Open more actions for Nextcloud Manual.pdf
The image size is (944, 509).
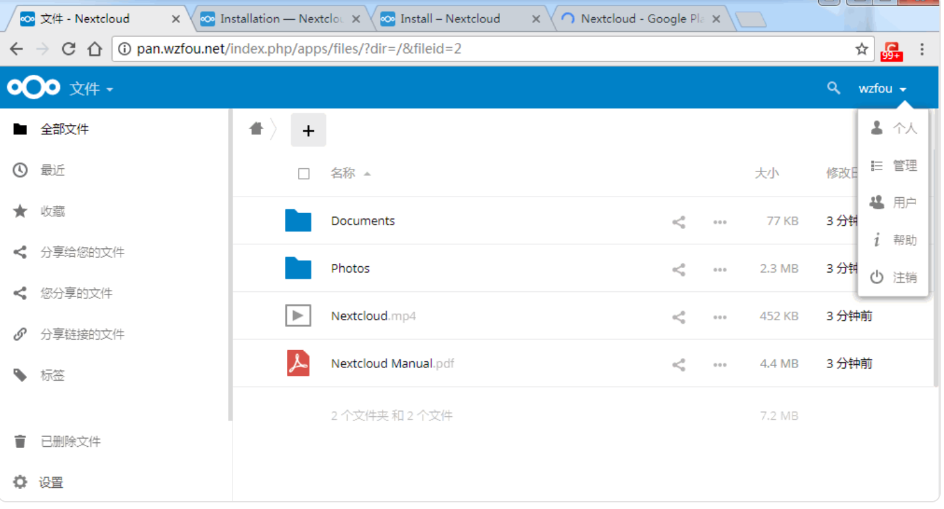click(x=720, y=365)
